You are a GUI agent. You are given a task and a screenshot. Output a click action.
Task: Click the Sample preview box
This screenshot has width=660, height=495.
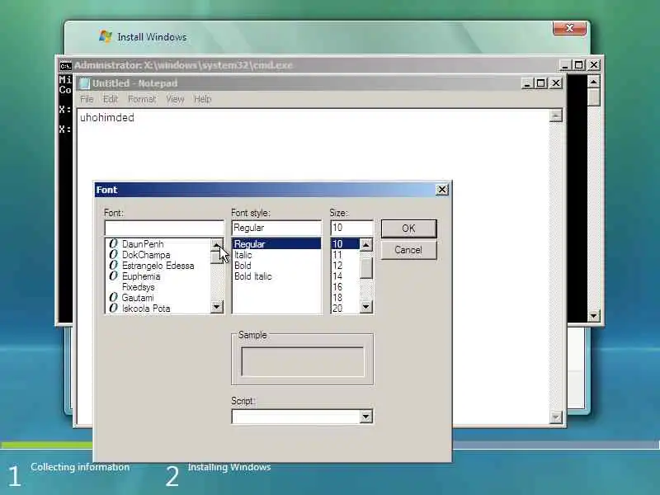coord(303,361)
